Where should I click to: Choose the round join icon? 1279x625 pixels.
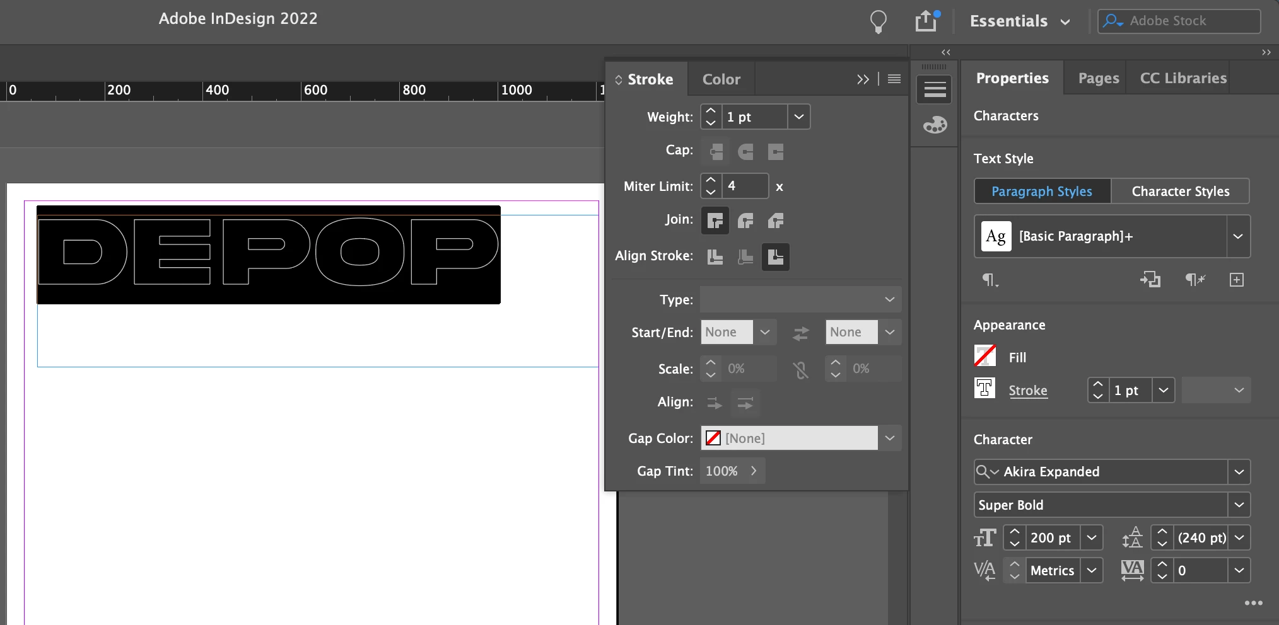point(745,221)
